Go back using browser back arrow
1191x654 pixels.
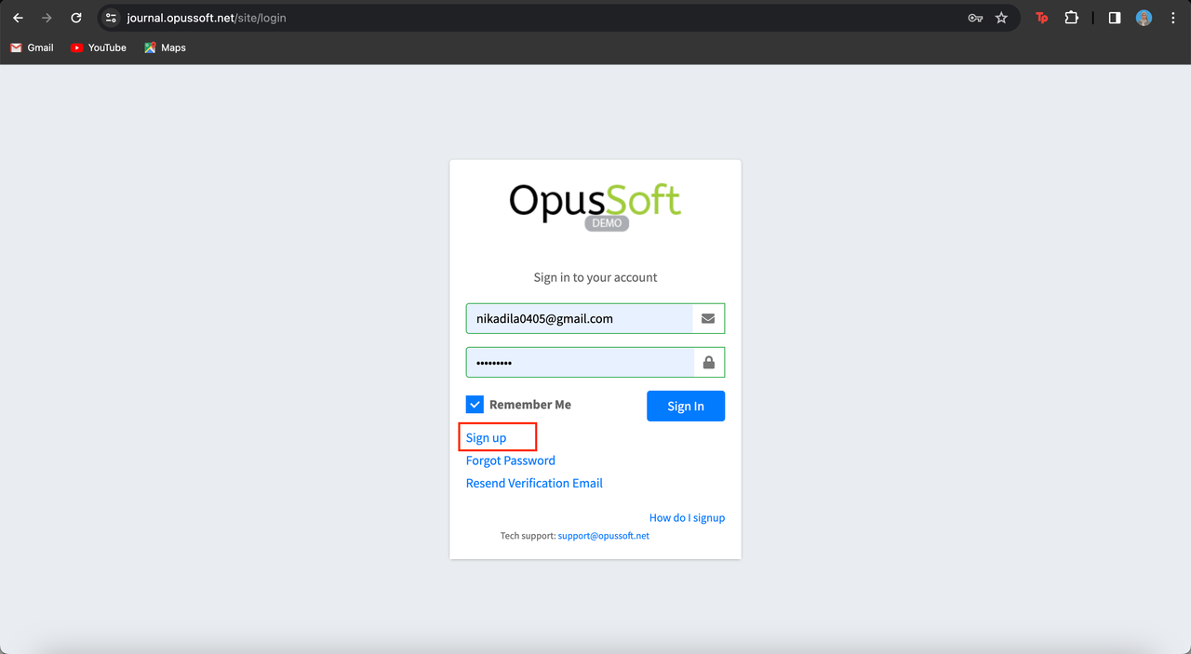18,18
